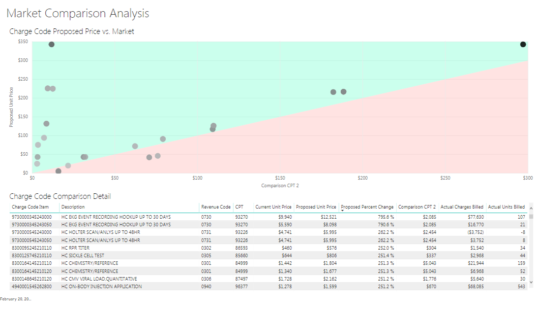Click the Proposed Unit Price column header
The height and width of the screenshot is (309, 537).
[x=316, y=207]
